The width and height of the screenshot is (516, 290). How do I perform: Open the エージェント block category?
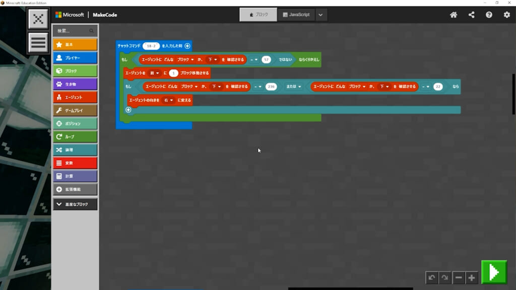click(x=75, y=97)
